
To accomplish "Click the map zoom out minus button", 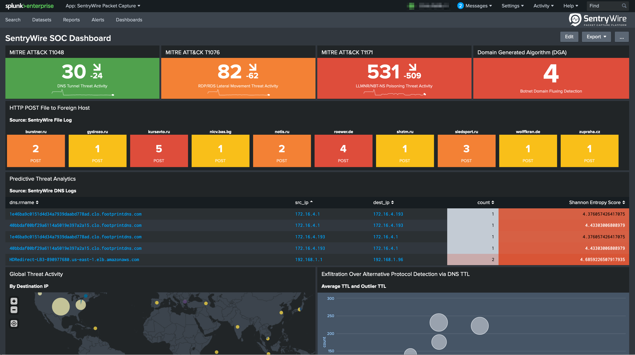I will pos(14,310).
